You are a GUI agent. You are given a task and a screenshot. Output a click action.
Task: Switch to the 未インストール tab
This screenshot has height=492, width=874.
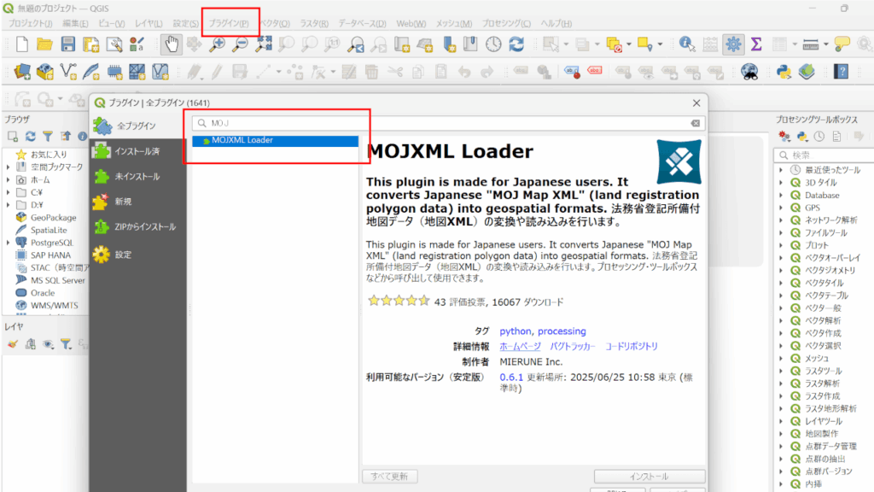click(137, 176)
